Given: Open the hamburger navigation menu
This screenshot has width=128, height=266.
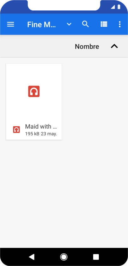Looking at the screenshot, I should pos(10,24).
